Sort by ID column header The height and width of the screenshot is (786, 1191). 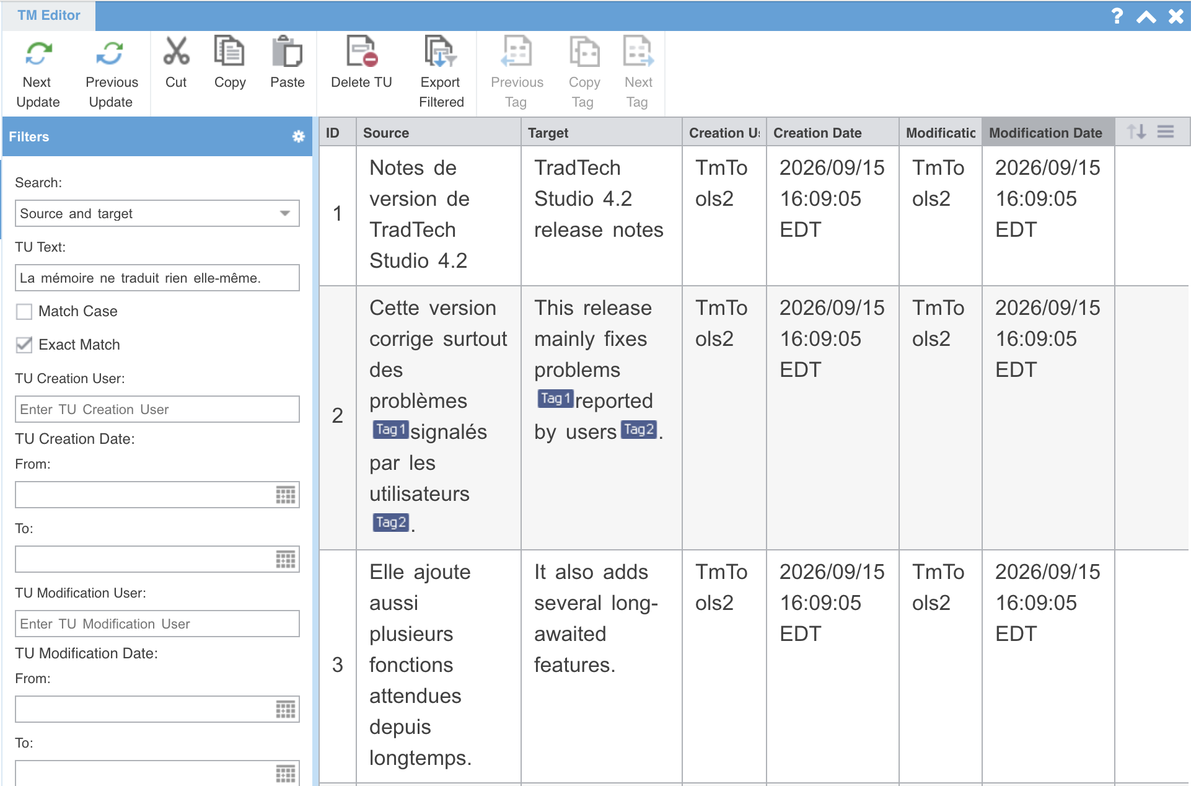click(338, 133)
